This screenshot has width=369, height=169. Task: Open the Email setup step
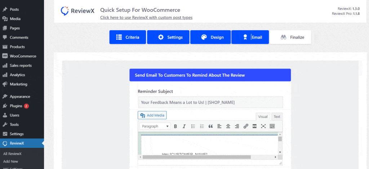tap(250, 37)
